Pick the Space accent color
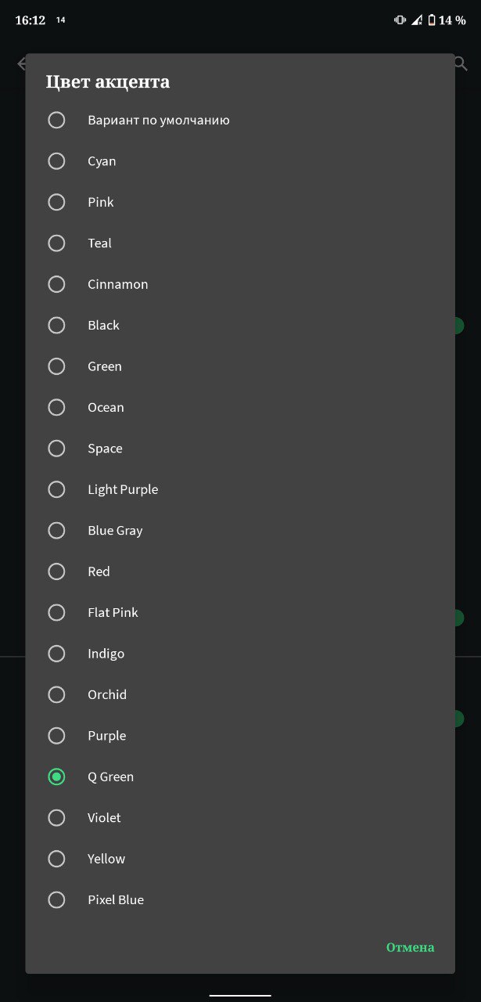The height and width of the screenshot is (1002, 481). (x=240, y=449)
